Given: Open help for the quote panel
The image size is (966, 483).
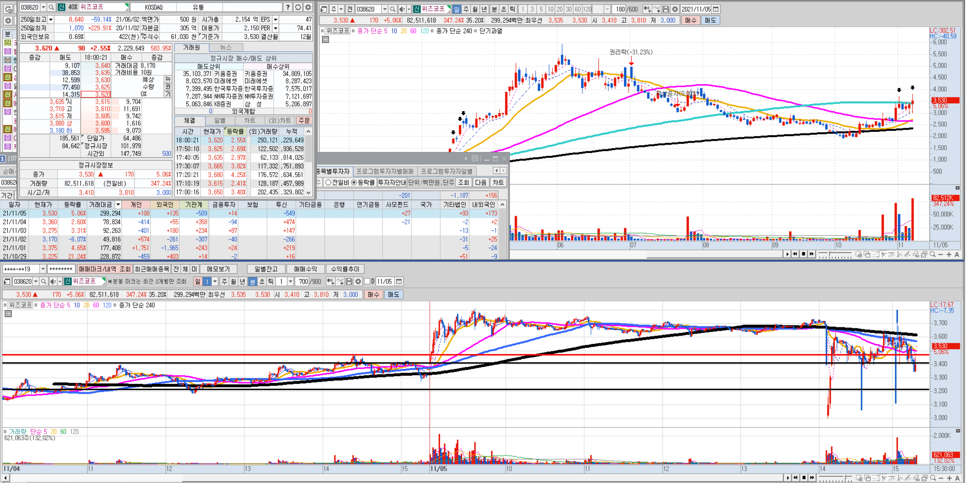Looking at the screenshot, I should (288, 7).
